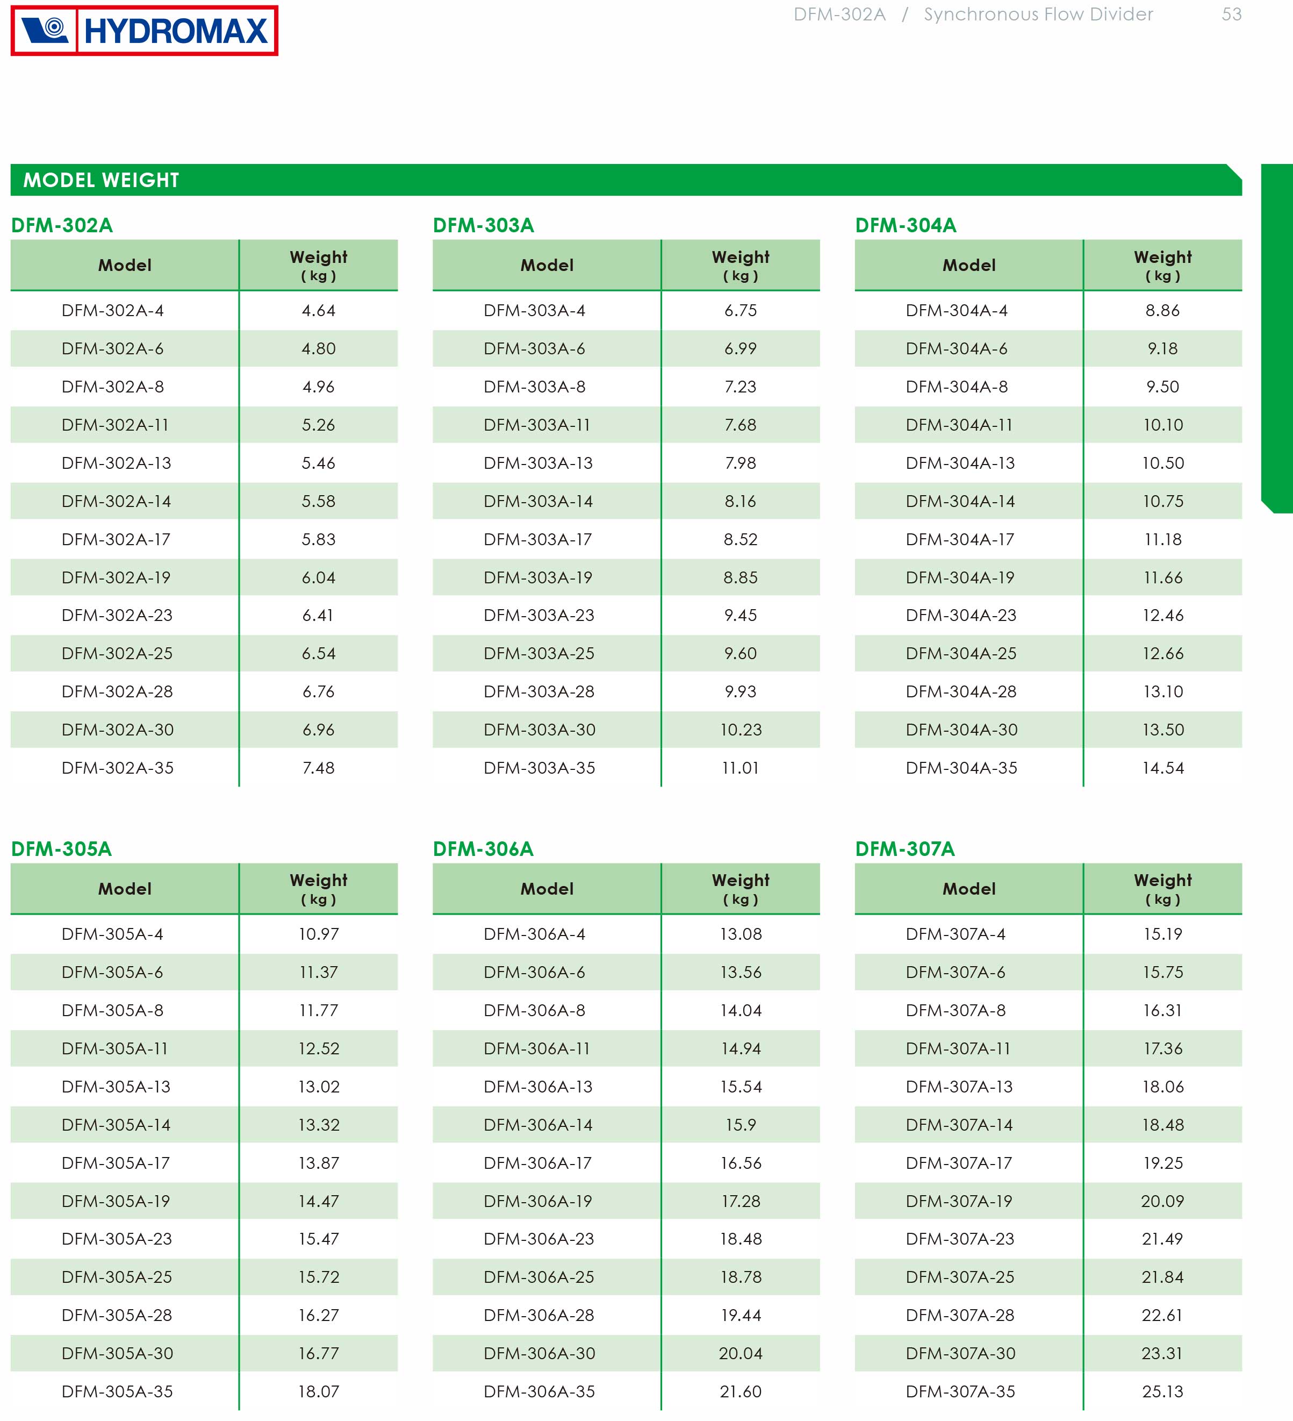
Task: Select weight value 4.64
Action: [319, 311]
